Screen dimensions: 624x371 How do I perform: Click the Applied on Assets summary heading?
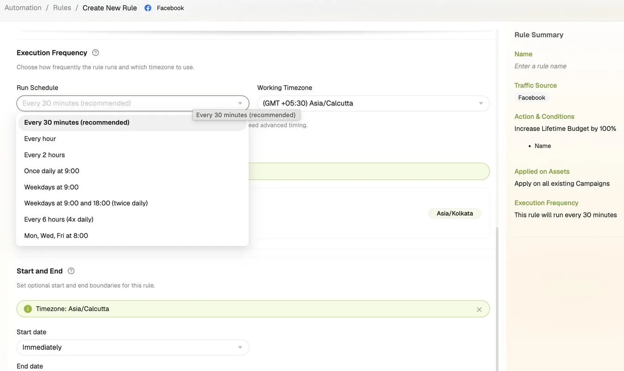[x=542, y=172]
